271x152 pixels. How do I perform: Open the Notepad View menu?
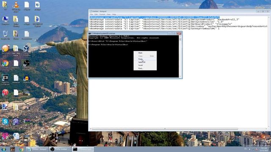(x=108, y=14)
